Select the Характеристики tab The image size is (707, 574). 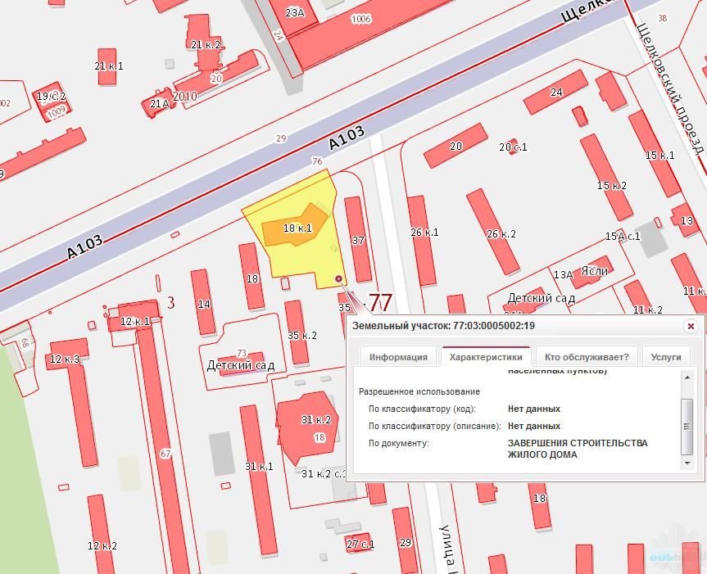[486, 357]
